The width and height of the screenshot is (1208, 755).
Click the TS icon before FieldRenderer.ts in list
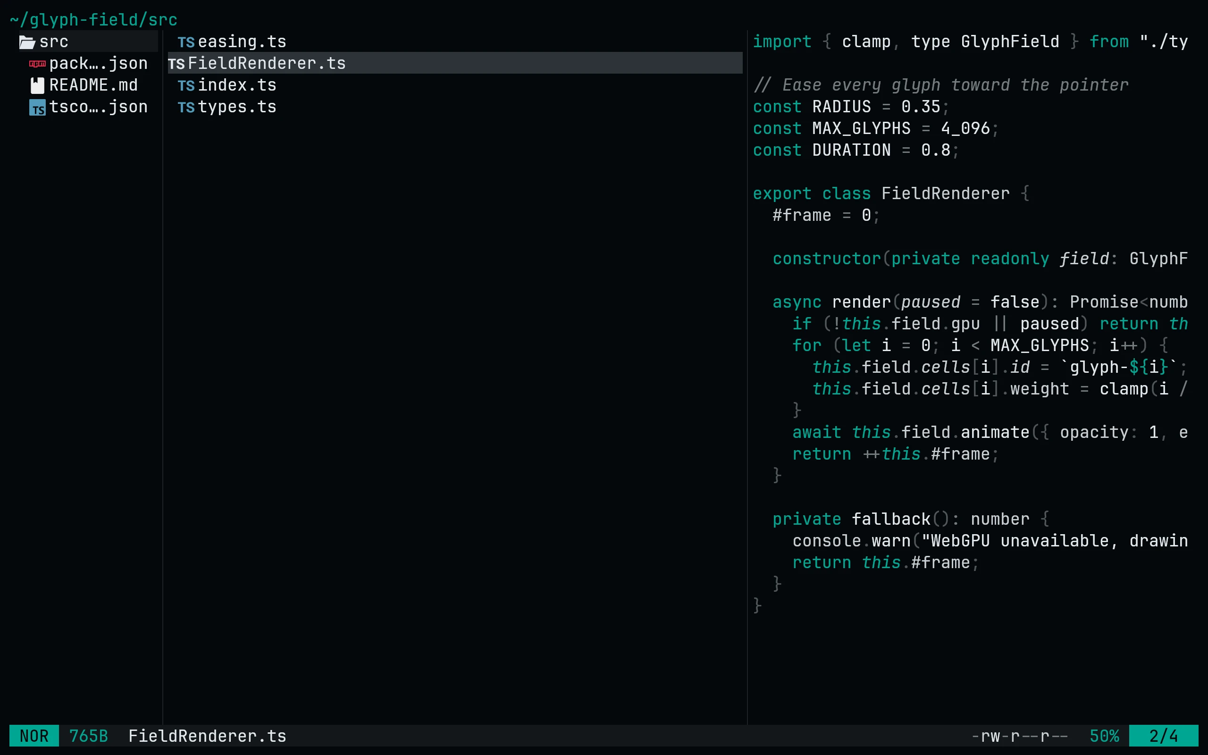tap(176, 64)
